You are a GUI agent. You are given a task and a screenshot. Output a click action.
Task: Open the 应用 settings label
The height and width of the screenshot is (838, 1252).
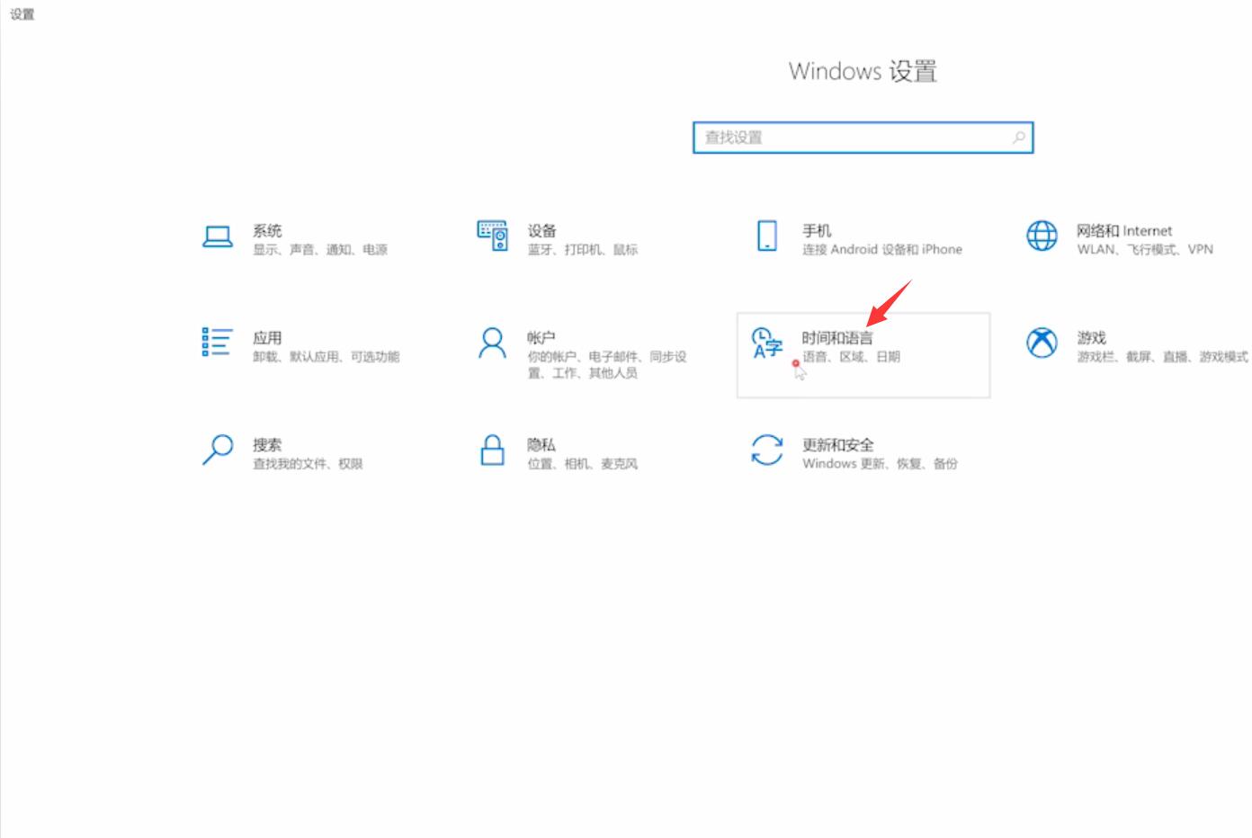pyautogui.click(x=267, y=337)
